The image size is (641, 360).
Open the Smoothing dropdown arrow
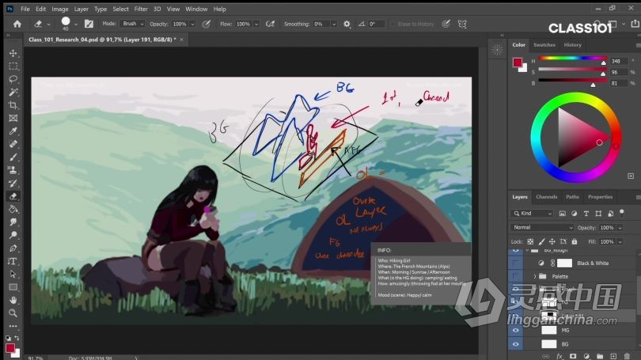click(334, 24)
